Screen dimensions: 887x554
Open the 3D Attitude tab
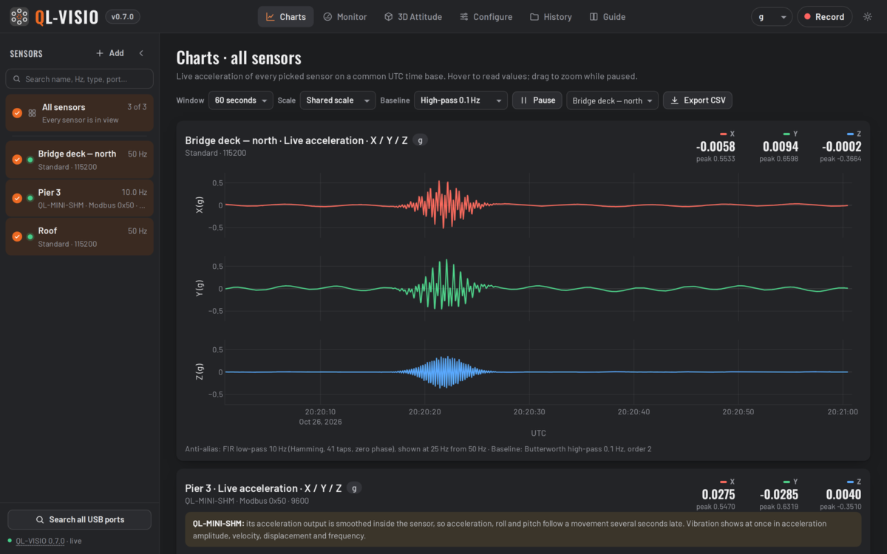pyautogui.click(x=413, y=17)
